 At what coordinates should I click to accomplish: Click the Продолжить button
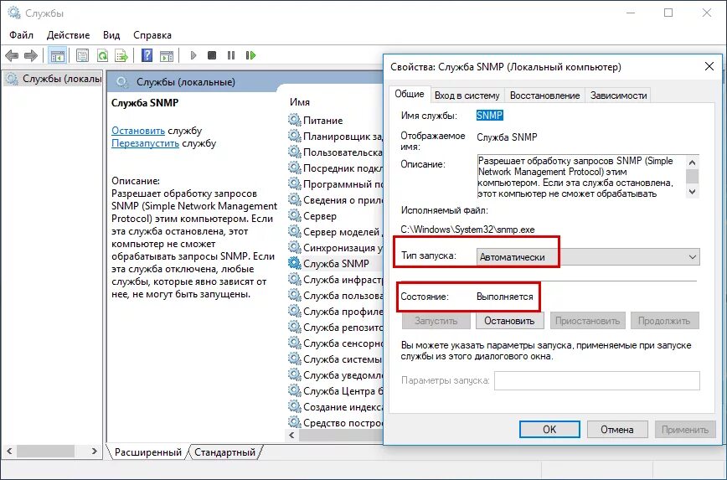coord(664,321)
